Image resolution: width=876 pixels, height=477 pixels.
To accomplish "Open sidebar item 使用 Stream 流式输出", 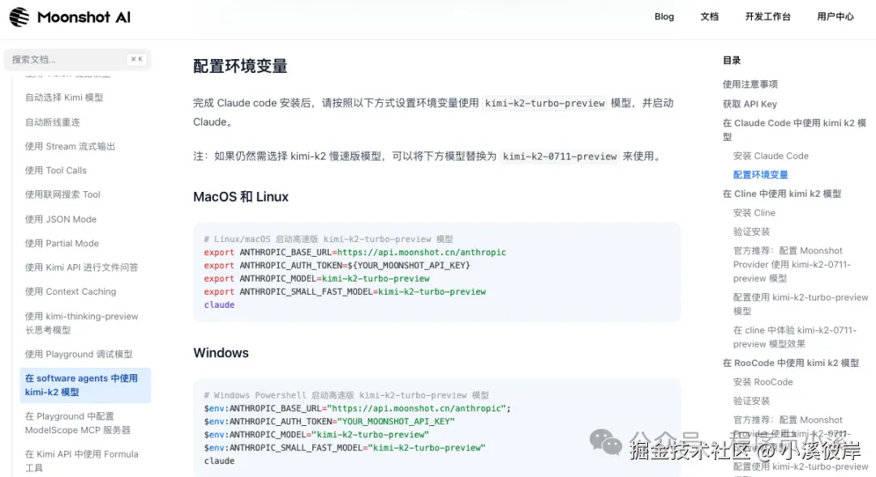I will click(x=70, y=146).
